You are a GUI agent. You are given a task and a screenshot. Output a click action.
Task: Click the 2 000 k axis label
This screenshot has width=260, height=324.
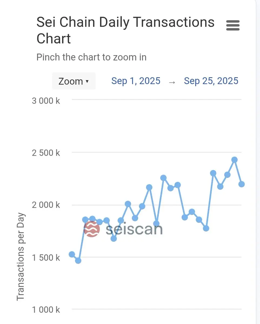click(x=46, y=205)
